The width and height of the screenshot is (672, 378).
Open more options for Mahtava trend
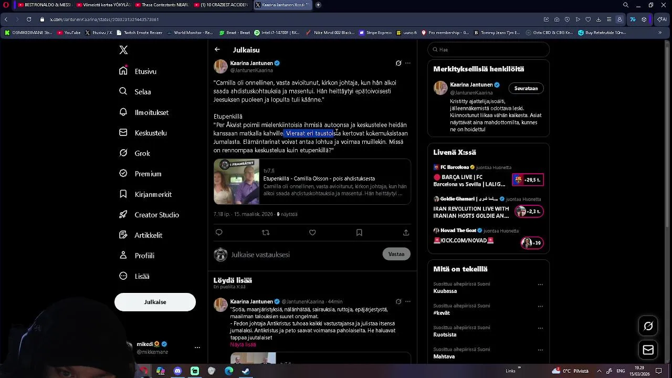coord(540,350)
